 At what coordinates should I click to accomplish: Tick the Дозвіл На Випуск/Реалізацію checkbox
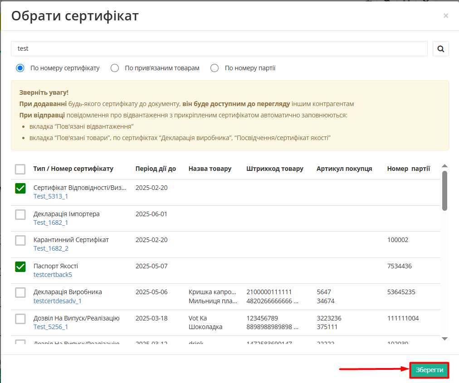point(20,319)
